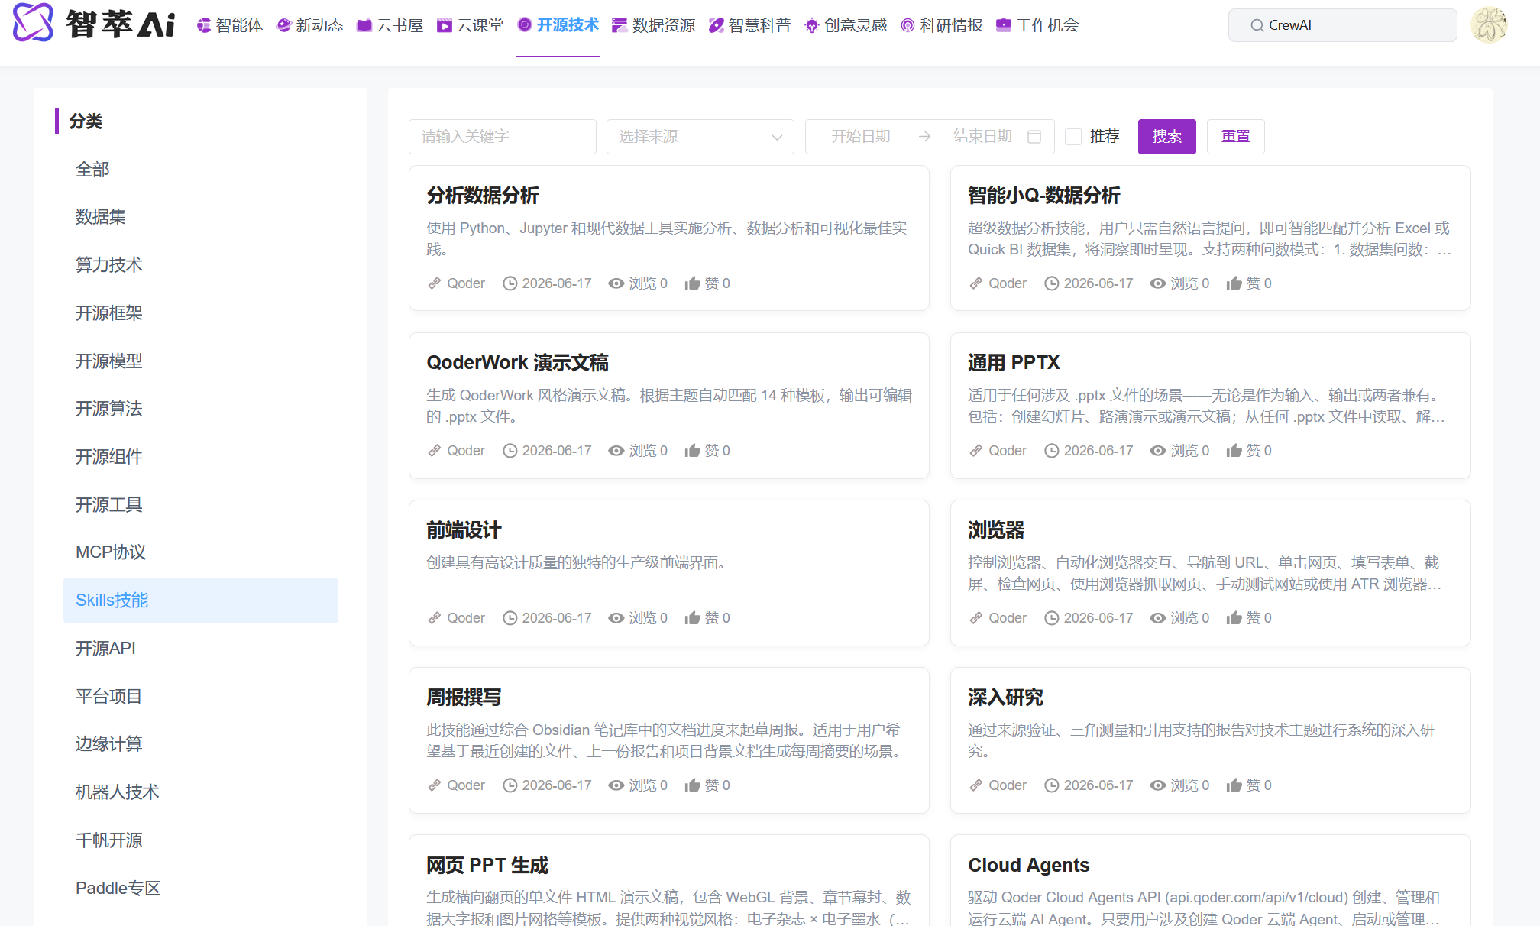Toggle the 推荐 checkbox
The width and height of the screenshot is (1540, 926).
point(1073,137)
